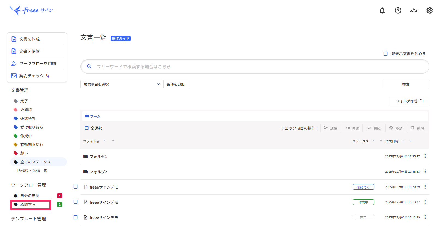Filter by 確認待ち status in sidebar
The width and height of the screenshot is (448, 228).
[x=28, y=118]
